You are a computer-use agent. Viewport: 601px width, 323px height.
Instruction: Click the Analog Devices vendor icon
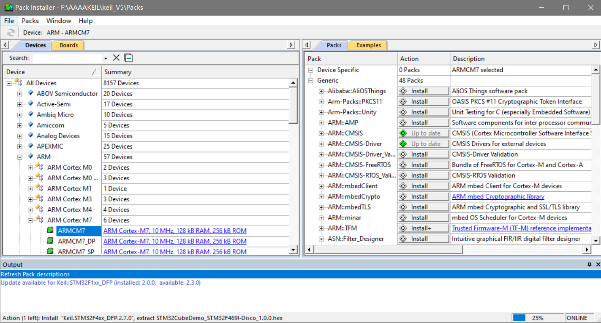[30, 136]
